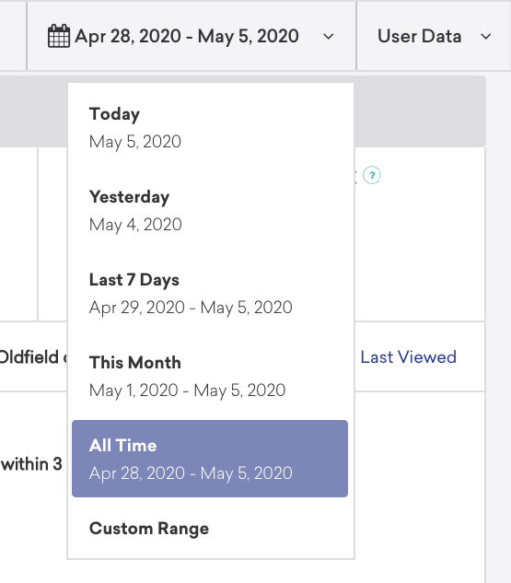Expand the User Data dropdown arrow
511x583 pixels.
pyautogui.click(x=486, y=37)
